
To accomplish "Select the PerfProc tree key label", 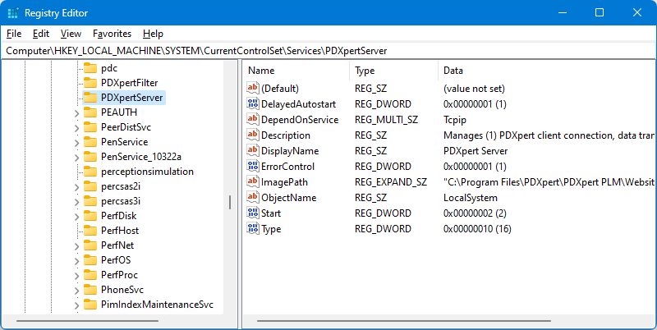I will coord(119,275).
